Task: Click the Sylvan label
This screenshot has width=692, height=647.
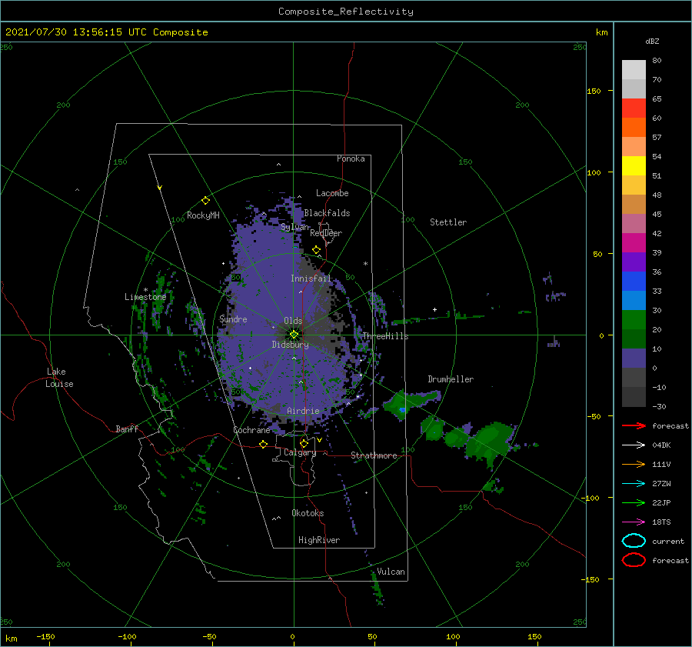Action: pyautogui.click(x=294, y=227)
